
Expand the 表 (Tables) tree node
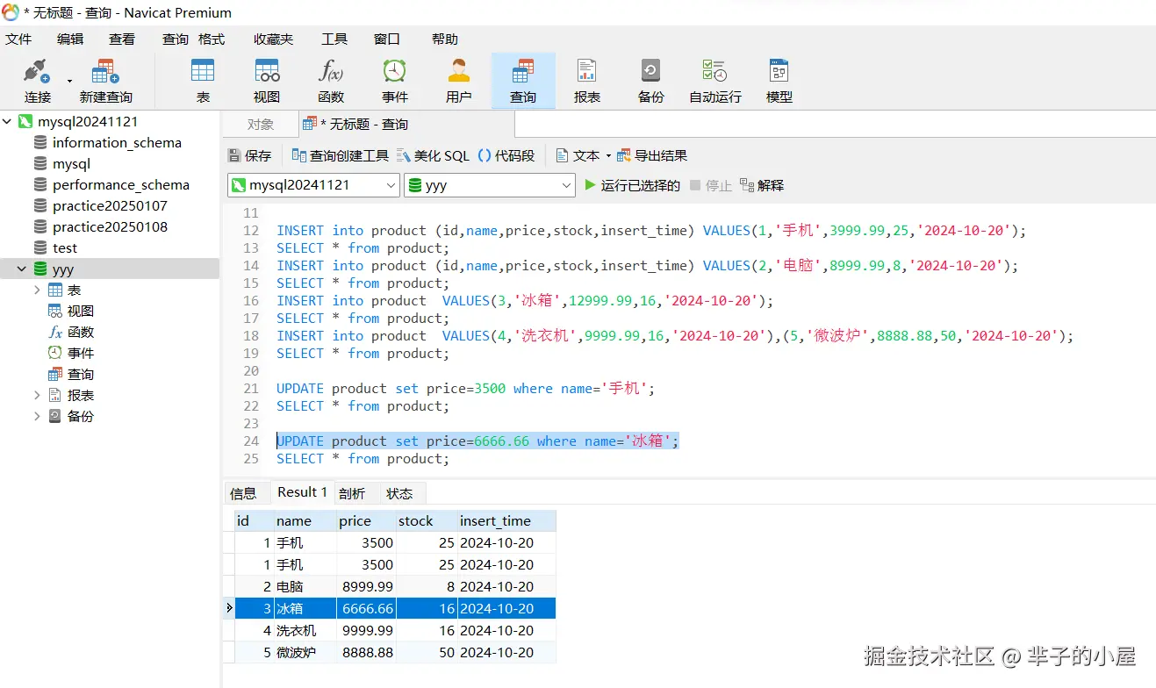37,290
